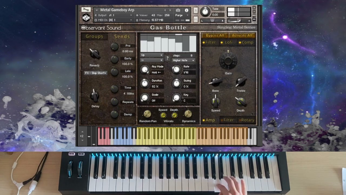Click the Bypass All button
Image resolution: width=346 pixels, height=195 pixels.
(x=215, y=35)
